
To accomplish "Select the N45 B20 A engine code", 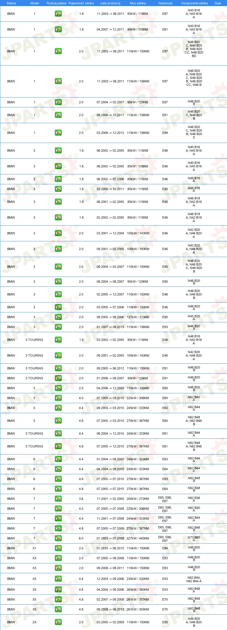I will coord(194,317).
